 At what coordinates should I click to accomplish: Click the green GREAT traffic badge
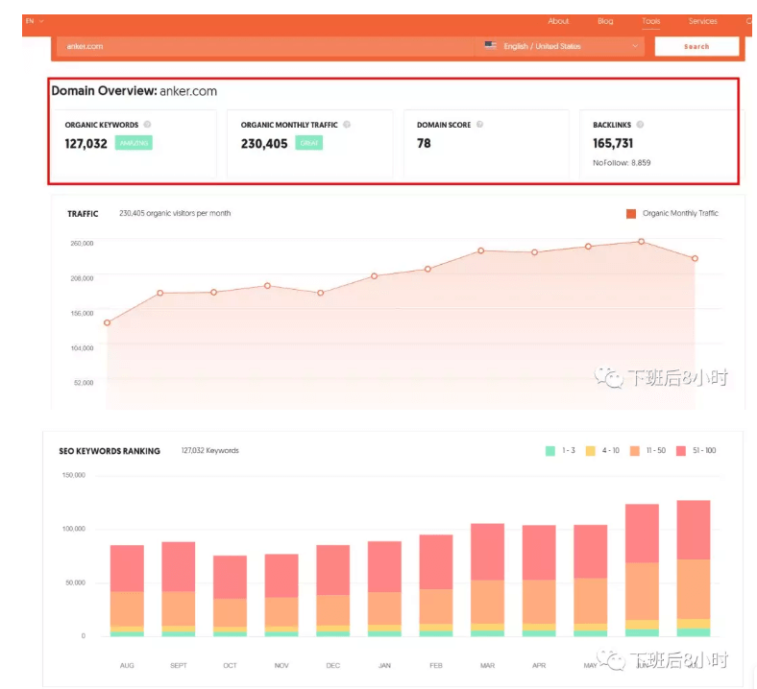click(308, 143)
